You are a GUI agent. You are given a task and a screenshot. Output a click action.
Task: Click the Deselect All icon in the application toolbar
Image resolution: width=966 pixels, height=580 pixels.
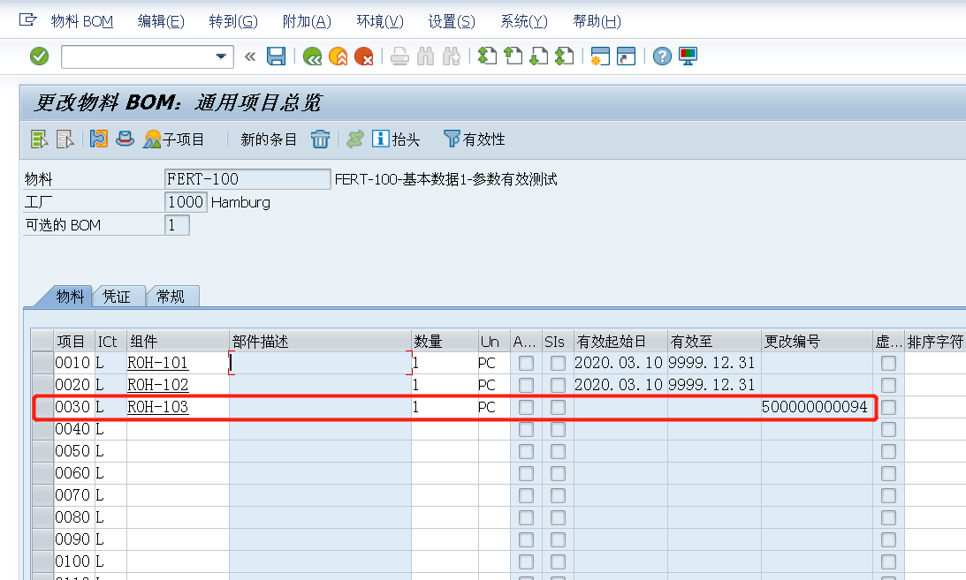[65, 139]
